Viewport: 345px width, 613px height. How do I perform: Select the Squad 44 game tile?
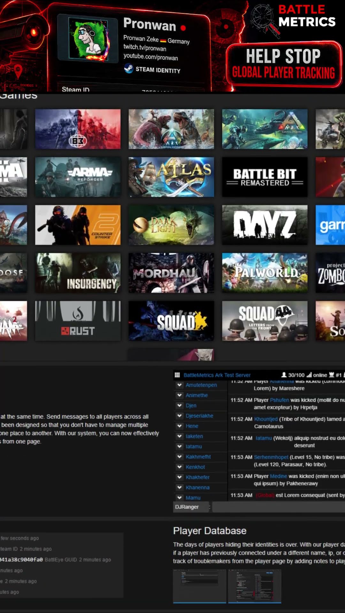[265, 321]
